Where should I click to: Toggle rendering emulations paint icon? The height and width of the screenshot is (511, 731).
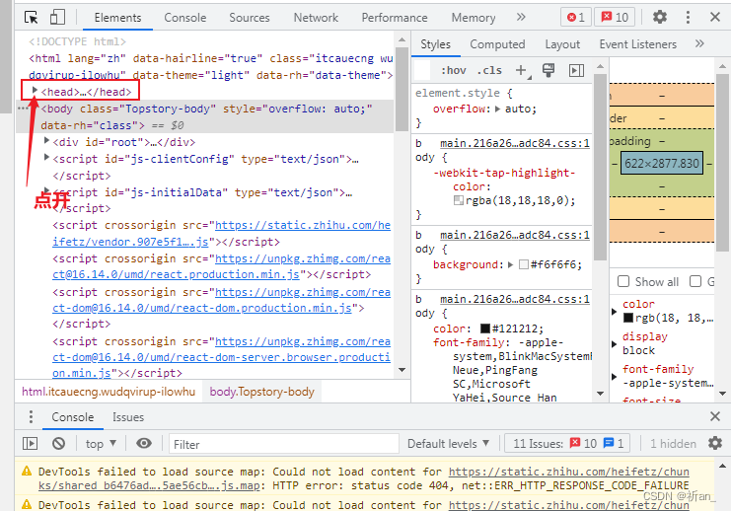point(548,70)
